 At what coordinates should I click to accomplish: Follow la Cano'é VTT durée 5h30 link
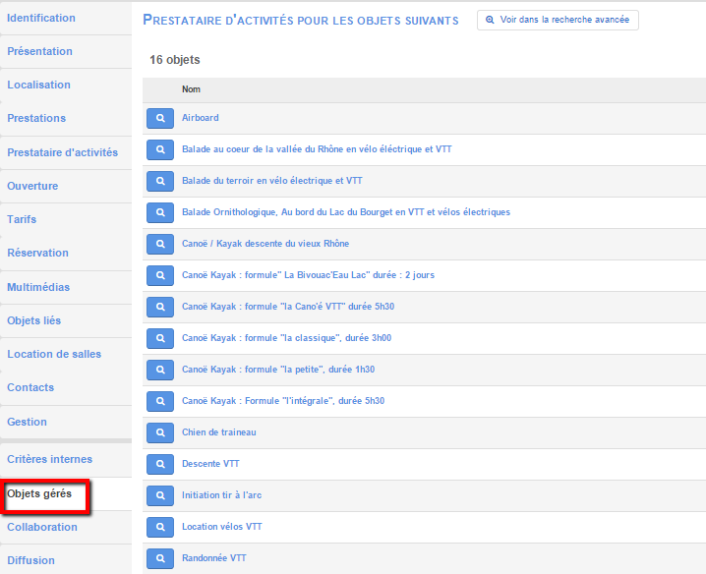tap(288, 307)
